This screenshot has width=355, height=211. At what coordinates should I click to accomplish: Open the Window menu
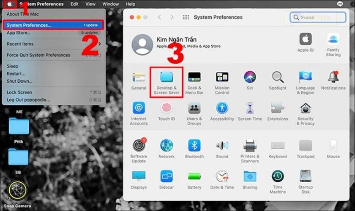(110, 4)
